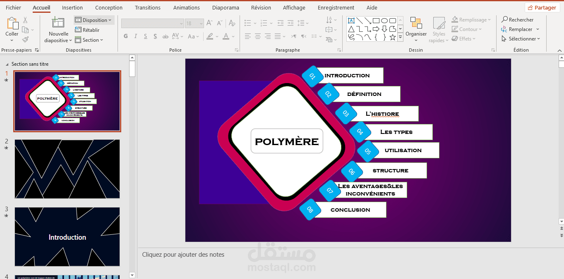This screenshot has height=279, width=564.
Task: Toggle italic I formatting
Action: (135, 36)
